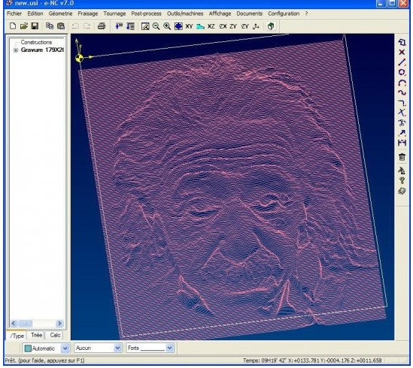Viewport: 413px width, 368px height.
Task: Switch to the XZ view
Action: [x=211, y=26]
